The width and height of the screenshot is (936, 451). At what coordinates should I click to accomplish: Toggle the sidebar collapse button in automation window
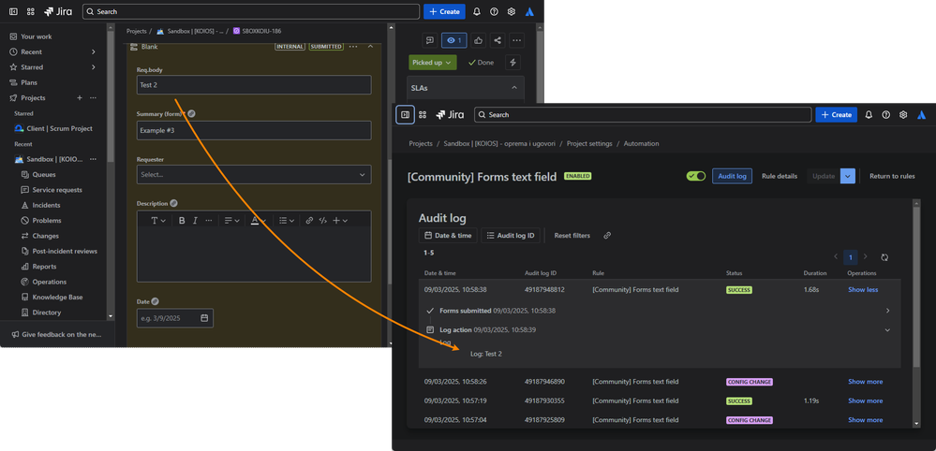(405, 115)
